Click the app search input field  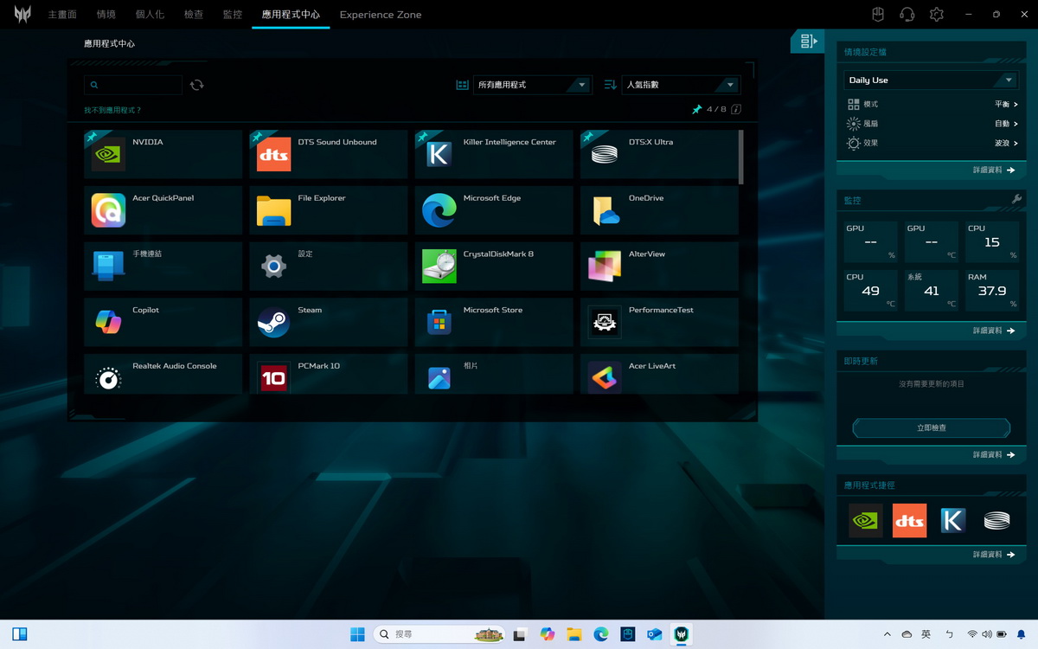coord(138,85)
